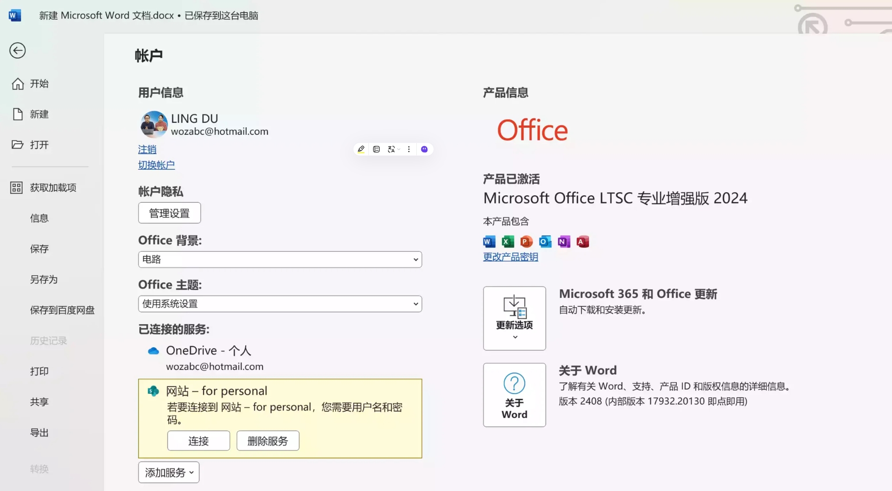Viewport: 892px width, 491px height.
Task: Click the Outlook product icon
Action: pyautogui.click(x=545, y=241)
